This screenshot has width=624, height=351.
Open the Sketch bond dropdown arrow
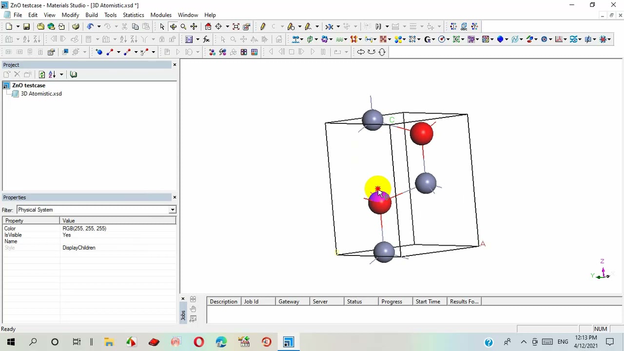[118, 52]
